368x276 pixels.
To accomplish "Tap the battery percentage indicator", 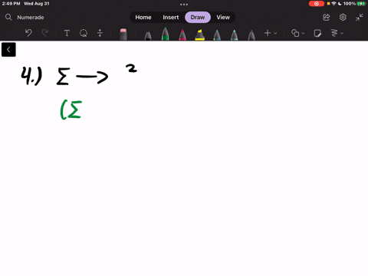I will pos(350,4).
